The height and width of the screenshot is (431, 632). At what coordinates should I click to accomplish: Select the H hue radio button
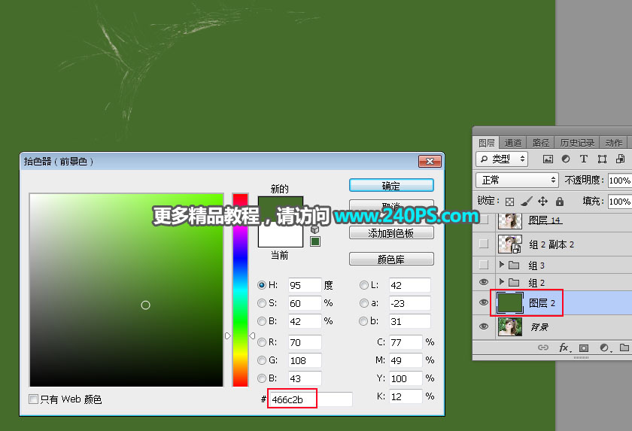[x=262, y=285]
